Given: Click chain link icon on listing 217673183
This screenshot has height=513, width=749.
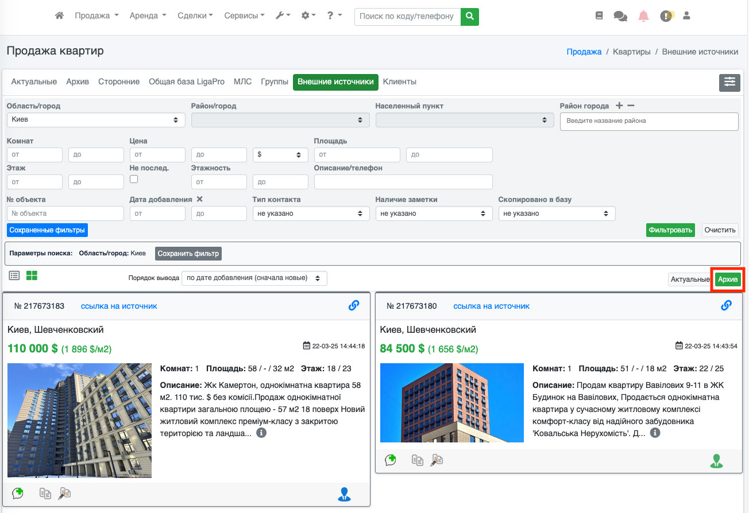Looking at the screenshot, I should tap(354, 306).
